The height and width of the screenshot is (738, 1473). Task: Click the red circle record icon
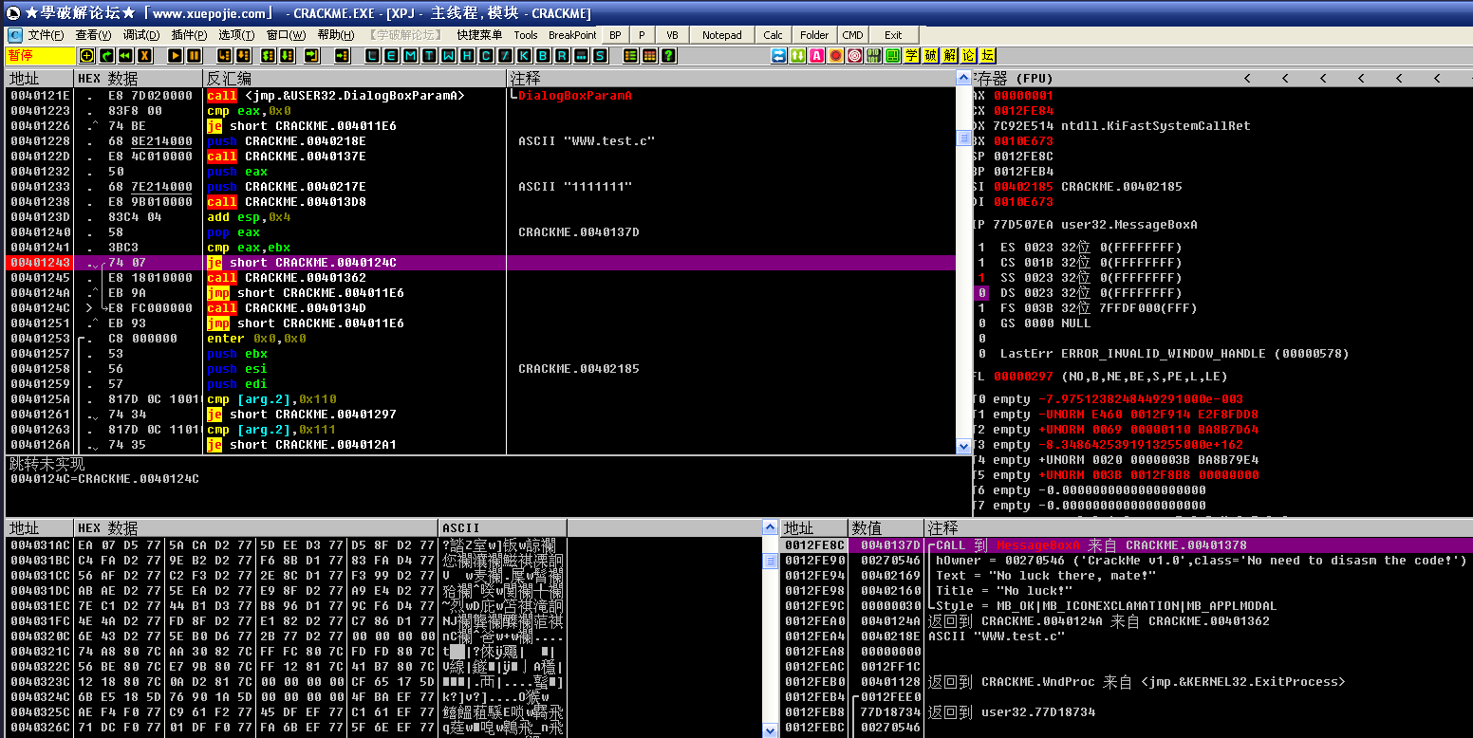(835, 56)
